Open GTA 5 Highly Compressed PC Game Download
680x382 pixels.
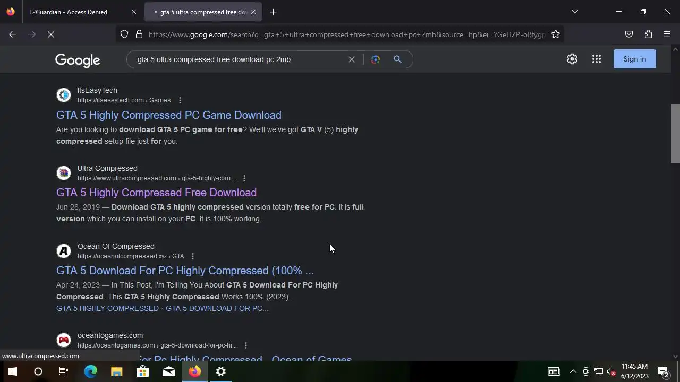(169, 115)
